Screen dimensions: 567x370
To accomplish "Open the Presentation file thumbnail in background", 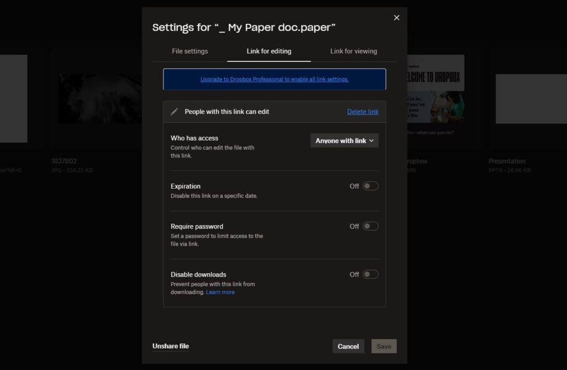I will click(x=531, y=98).
